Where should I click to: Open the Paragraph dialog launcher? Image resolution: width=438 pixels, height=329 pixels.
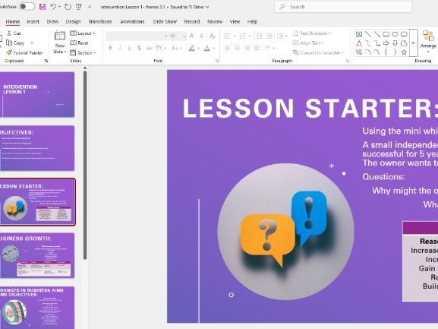click(348, 61)
